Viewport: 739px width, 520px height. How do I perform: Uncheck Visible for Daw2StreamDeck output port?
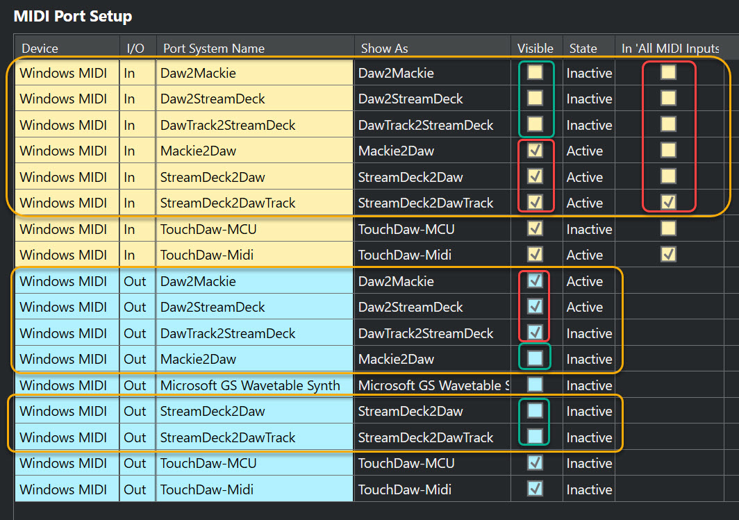[x=535, y=307]
